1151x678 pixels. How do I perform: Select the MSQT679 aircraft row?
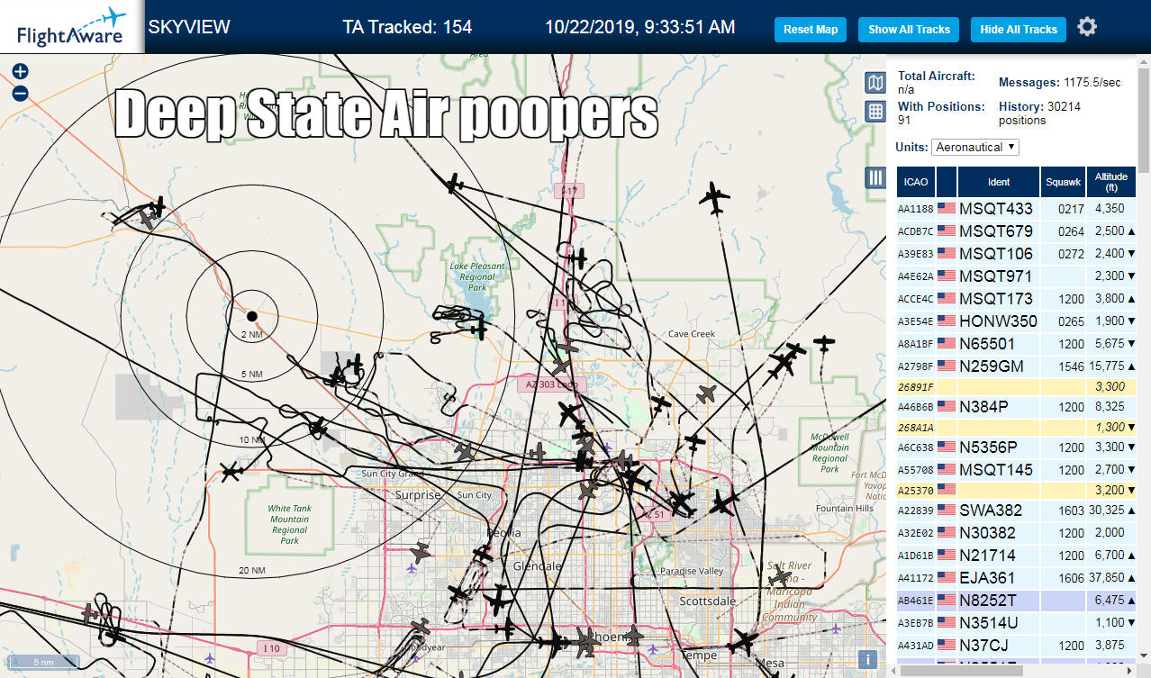click(x=1016, y=231)
